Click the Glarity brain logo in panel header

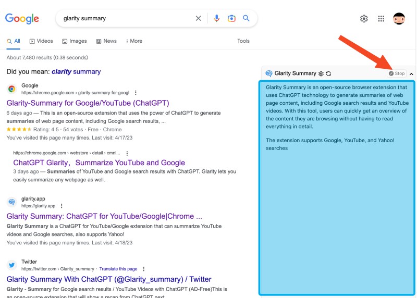pos(269,73)
